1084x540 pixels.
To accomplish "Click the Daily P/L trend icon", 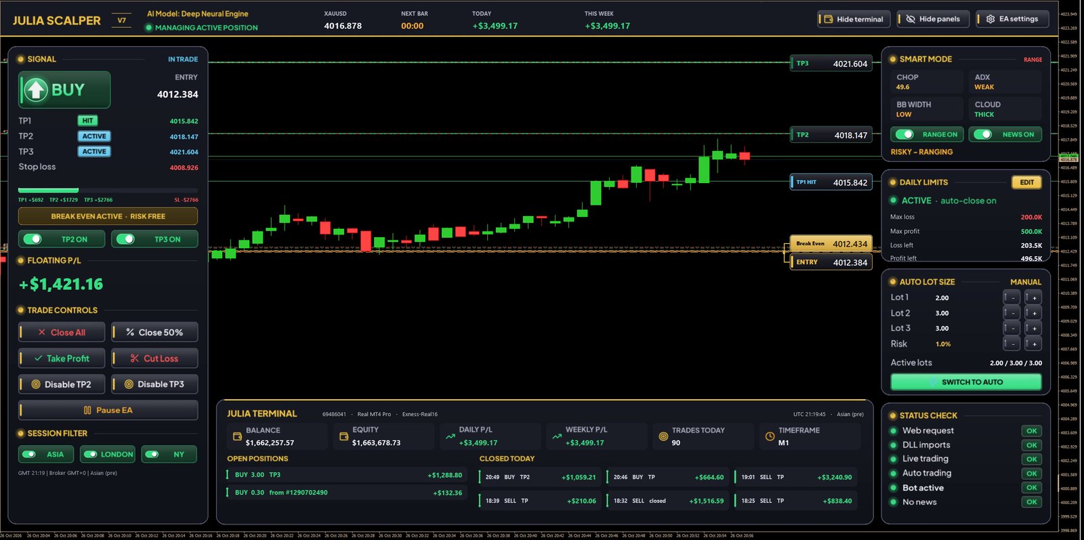I will 450,436.
